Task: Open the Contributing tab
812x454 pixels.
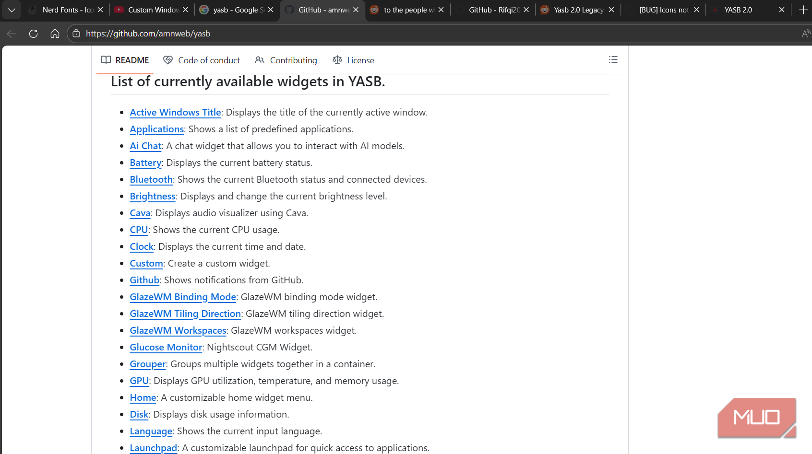Action: pyautogui.click(x=286, y=60)
